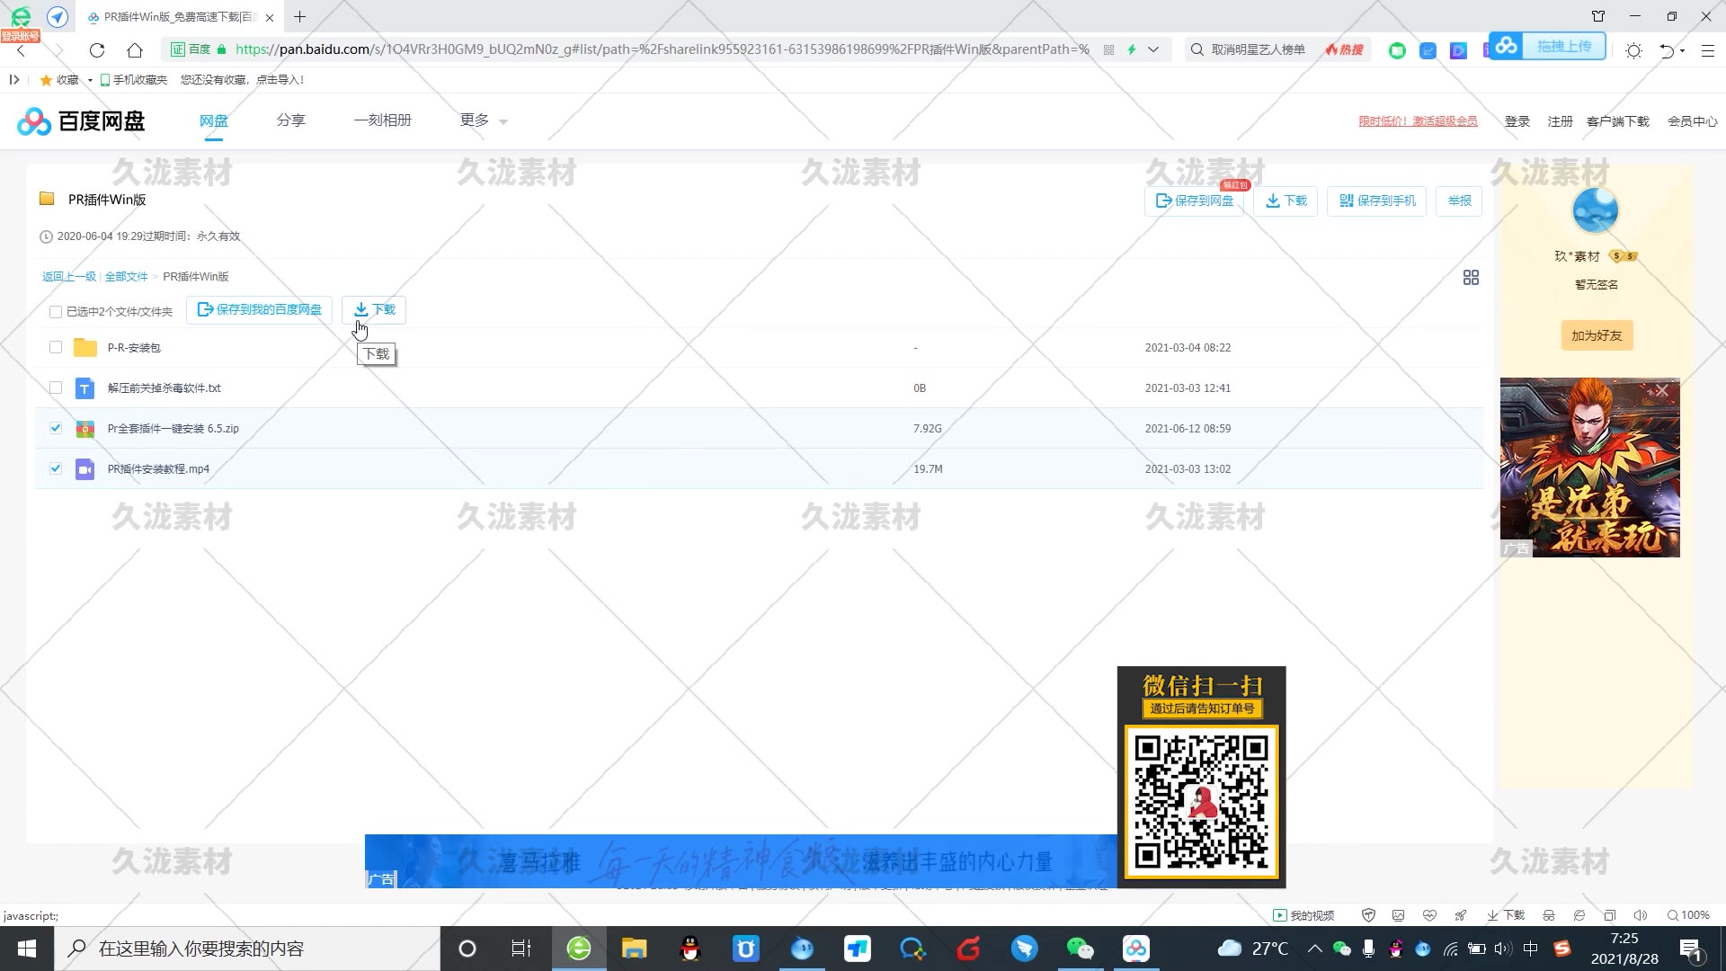Click 加为好友 button

tap(1596, 335)
